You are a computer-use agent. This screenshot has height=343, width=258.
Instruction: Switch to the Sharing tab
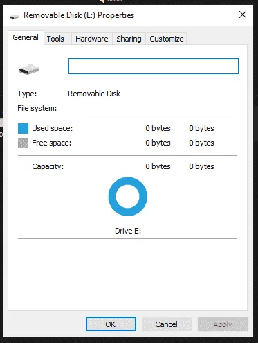(129, 39)
